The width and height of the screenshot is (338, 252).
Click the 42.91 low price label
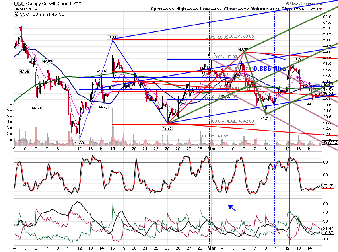167,128
